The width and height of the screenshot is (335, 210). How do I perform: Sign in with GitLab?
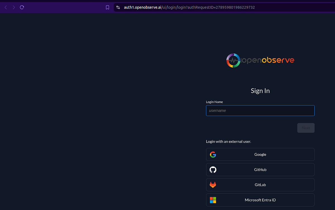(260, 185)
